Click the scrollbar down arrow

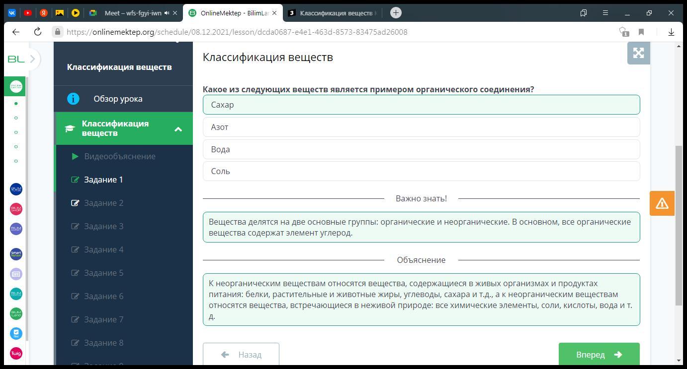(679, 361)
